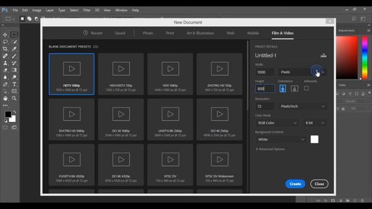Expand Advanced Options
The image size is (372, 209).
pyautogui.click(x=270, y=149)
